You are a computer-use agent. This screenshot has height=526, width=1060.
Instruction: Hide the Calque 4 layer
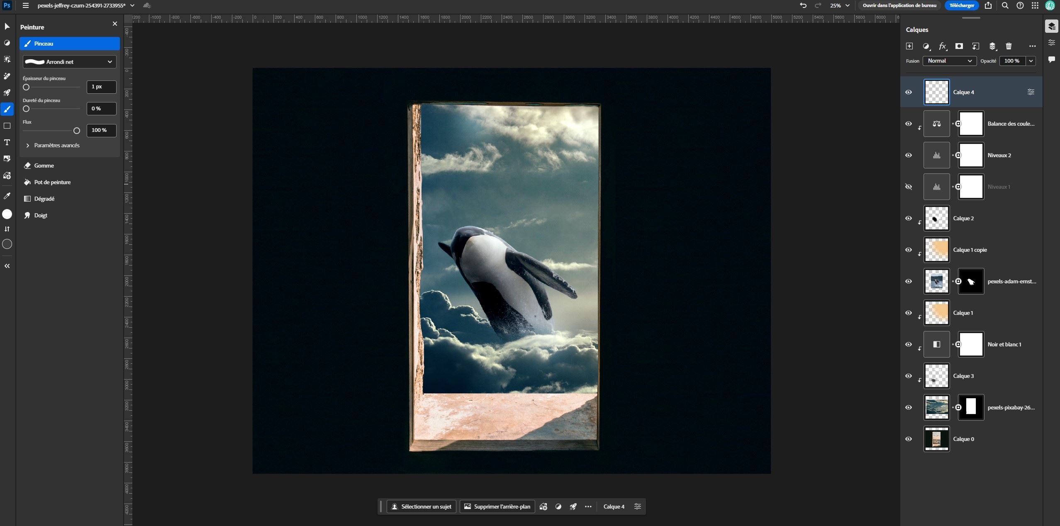(x=909, y=92)
